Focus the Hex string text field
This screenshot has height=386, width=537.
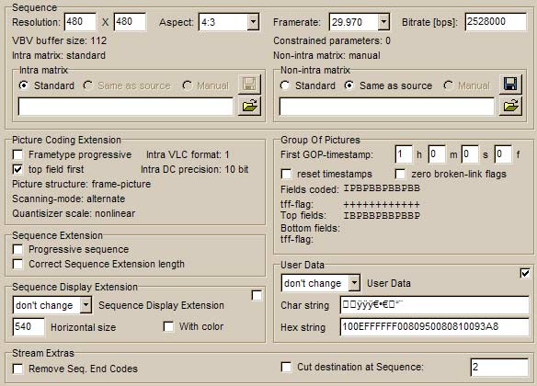434,327
